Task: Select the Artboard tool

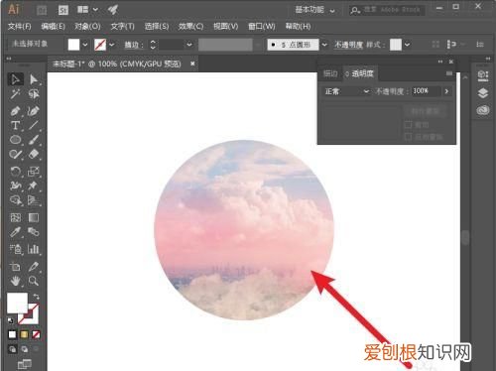Action: tap(15, 267)
